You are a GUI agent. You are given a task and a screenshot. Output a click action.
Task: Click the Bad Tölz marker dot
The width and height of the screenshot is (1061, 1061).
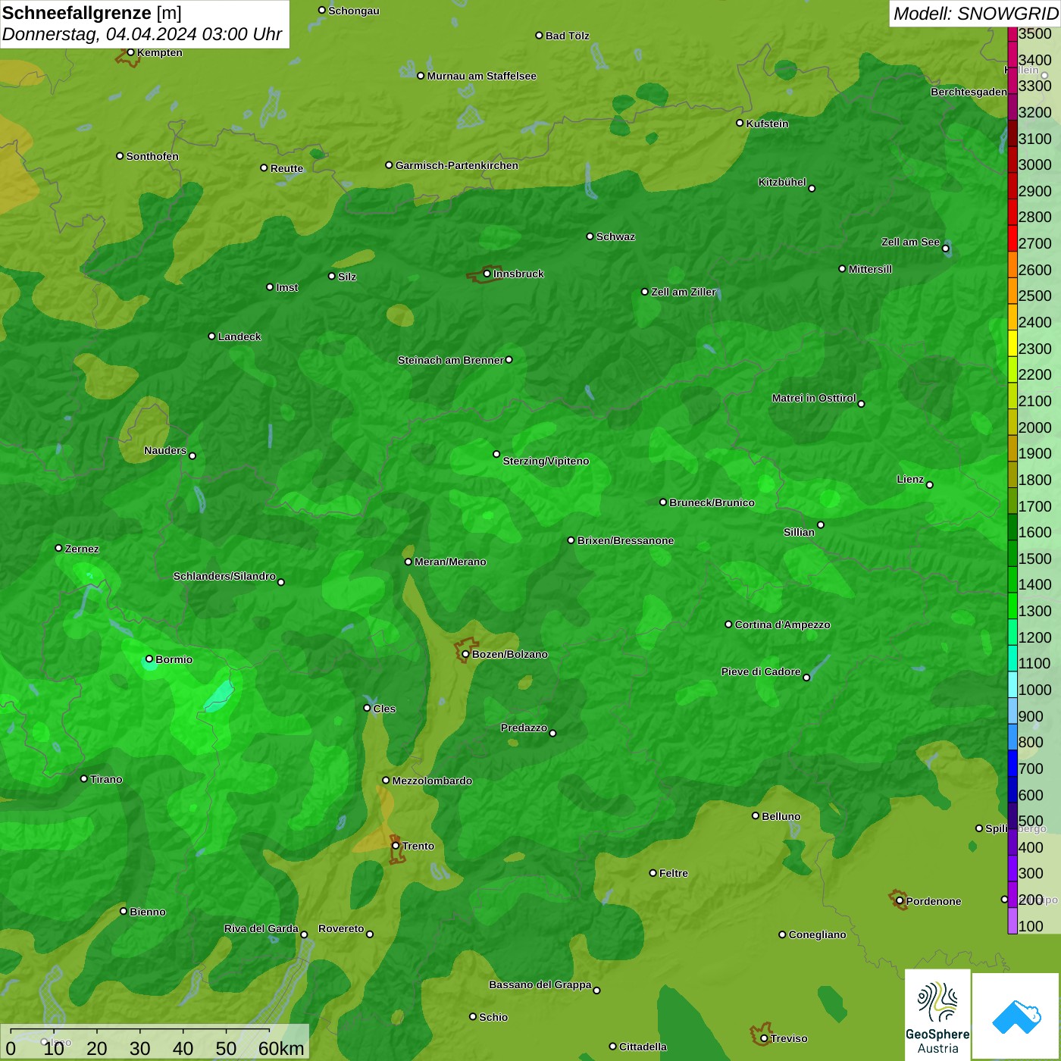click(539, 36)
